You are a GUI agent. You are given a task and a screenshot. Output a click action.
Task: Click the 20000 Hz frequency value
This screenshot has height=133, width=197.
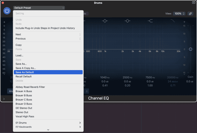pos(173,77)
